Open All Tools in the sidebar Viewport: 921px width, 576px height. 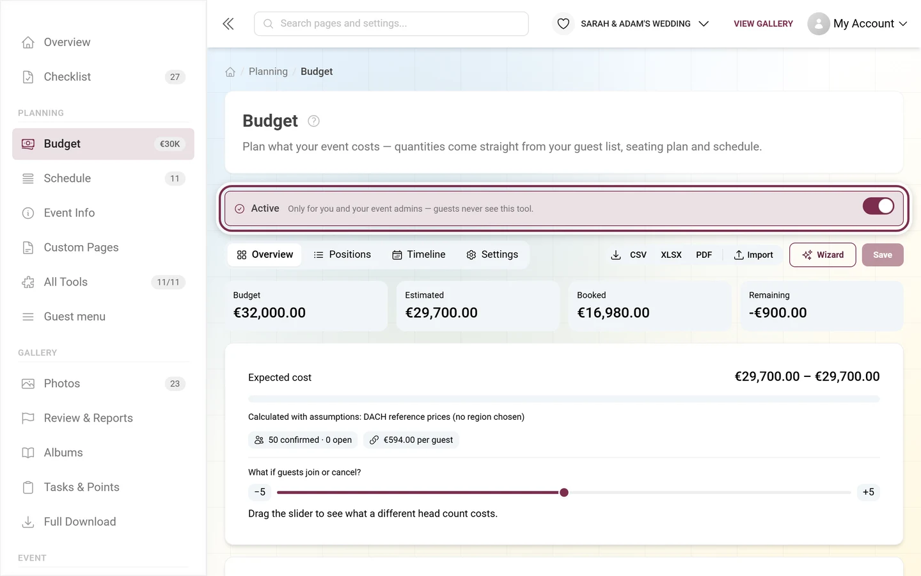pos(103,282)
